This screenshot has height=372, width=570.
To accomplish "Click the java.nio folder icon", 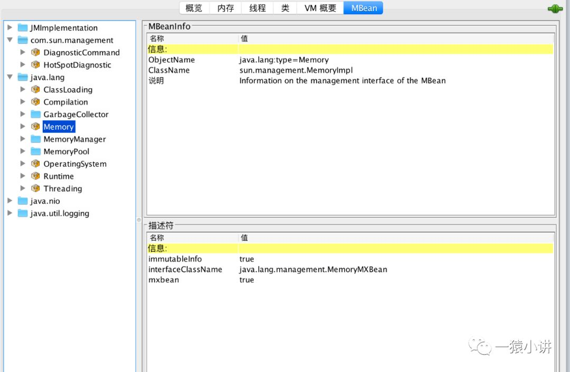I will (x=23, y=201).
